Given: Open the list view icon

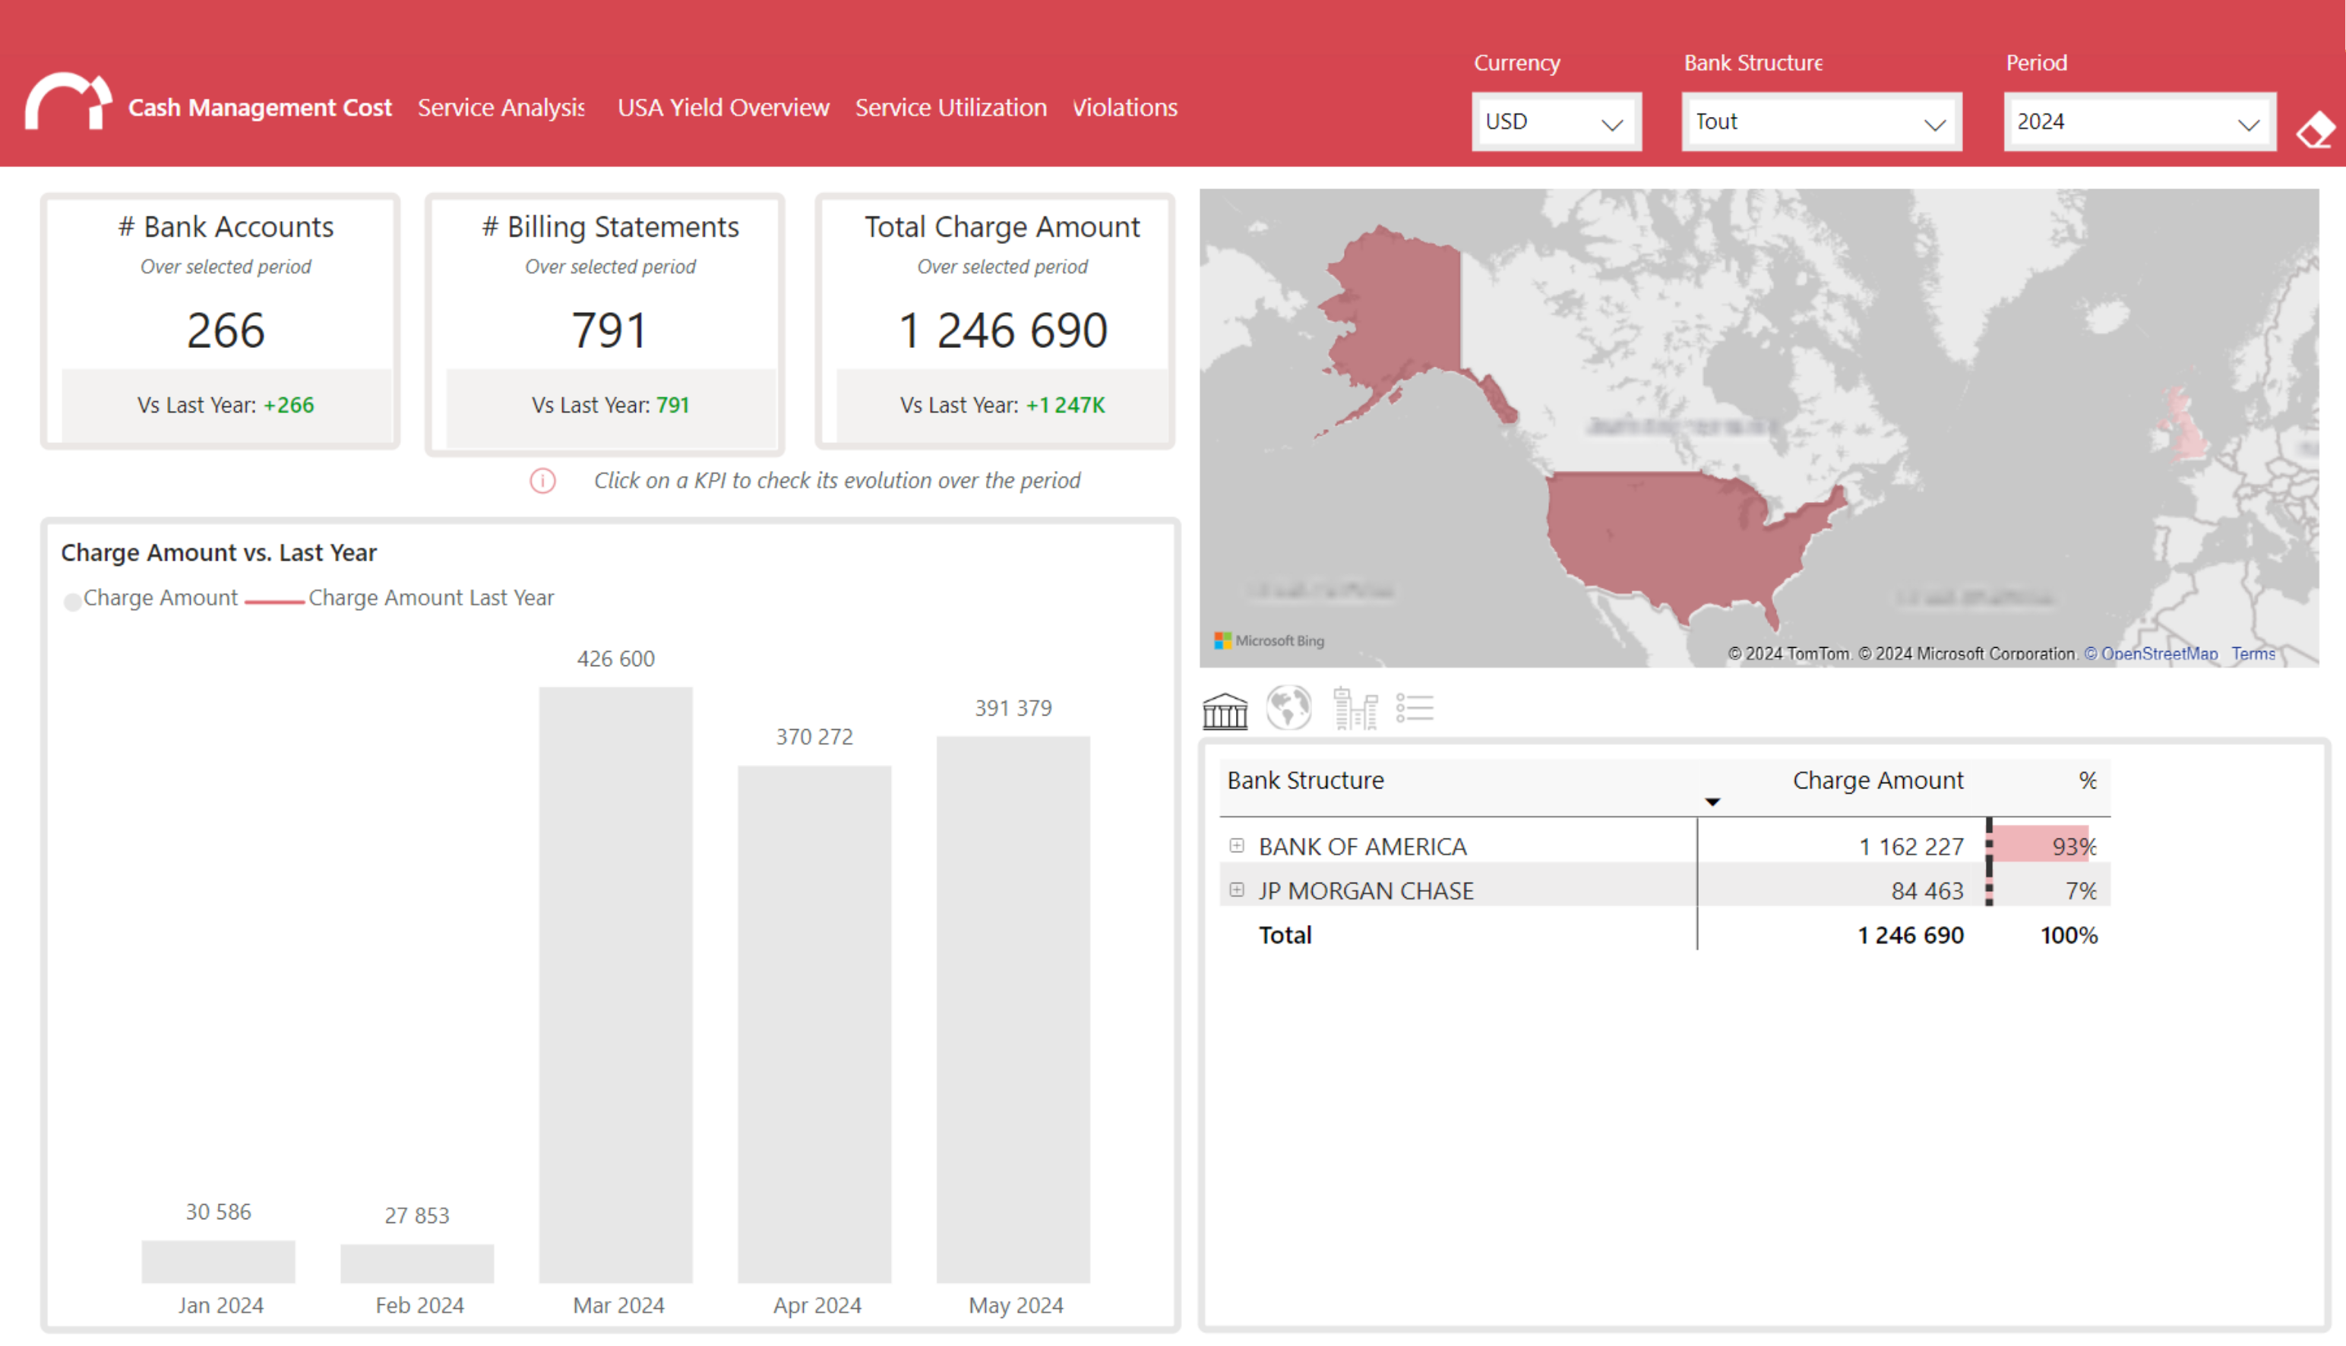Looking at the screenshot, I should pos(1415,708).
